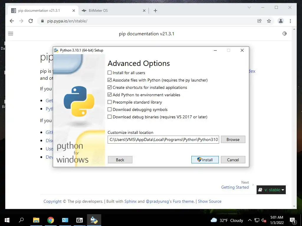The image size is (302, 226).
Task: Open Sphinx link in footer
Action: (130, 201)
